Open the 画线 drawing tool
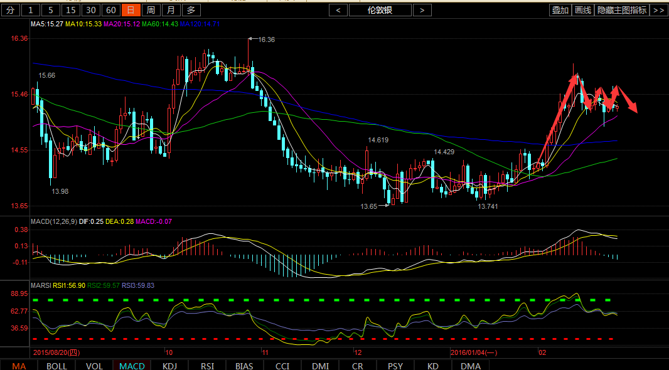The width and height of the screenshot is (669, 370). [583, 10]
